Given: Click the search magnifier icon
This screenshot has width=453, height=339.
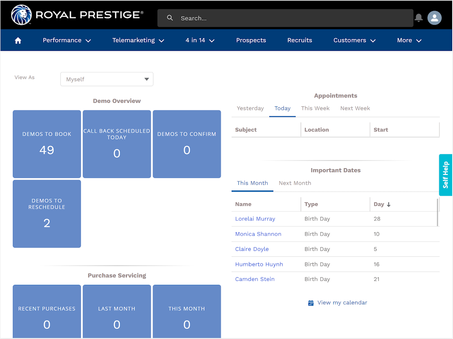Looking at the screenshot, I should point(170,18).
